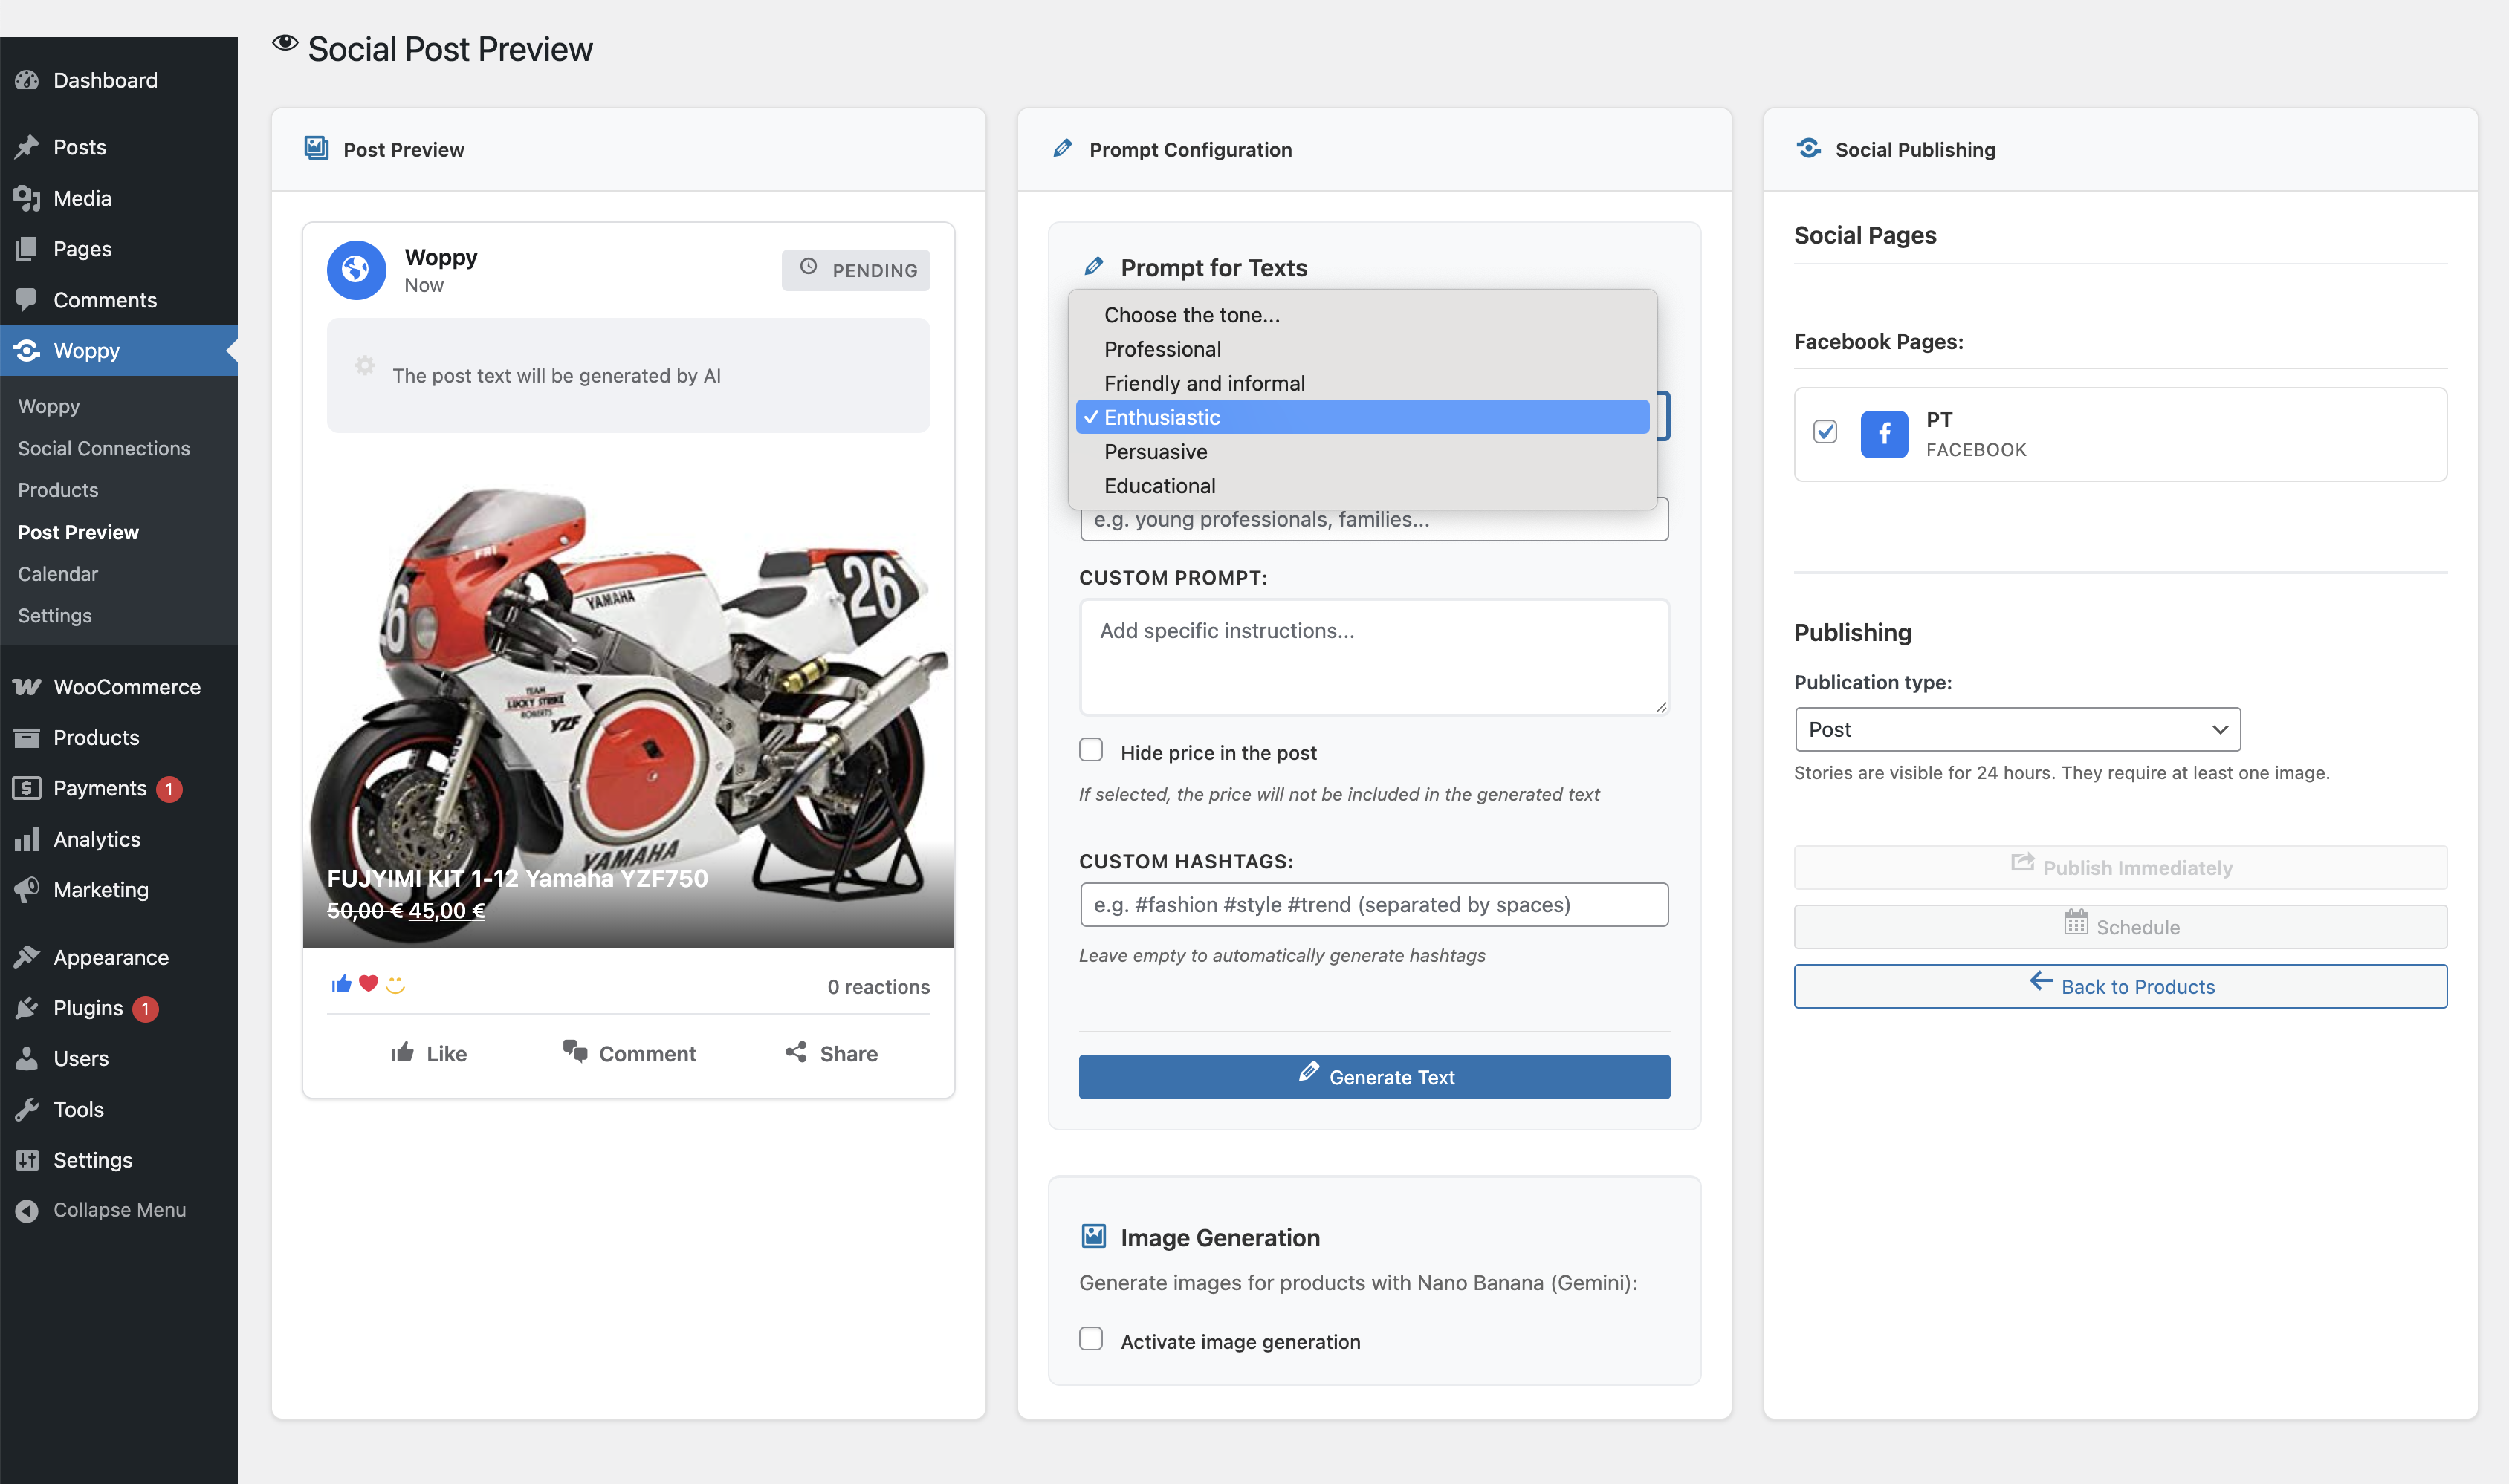
Task: Click the thumbs-up icon on Like
Action: 402,1052
